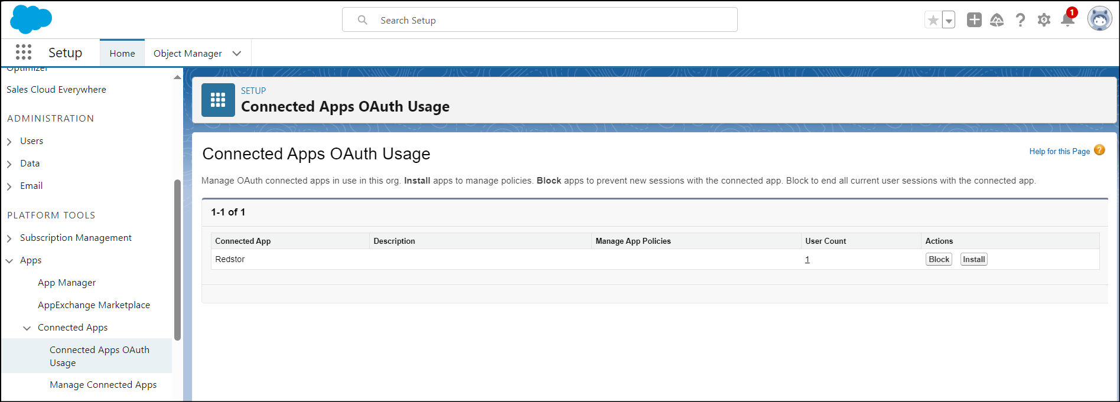The height and width of the screenshot is (402, 1120).
Task: Collapse the Connected Apps subsection chevron
Action: pos(27,328)
